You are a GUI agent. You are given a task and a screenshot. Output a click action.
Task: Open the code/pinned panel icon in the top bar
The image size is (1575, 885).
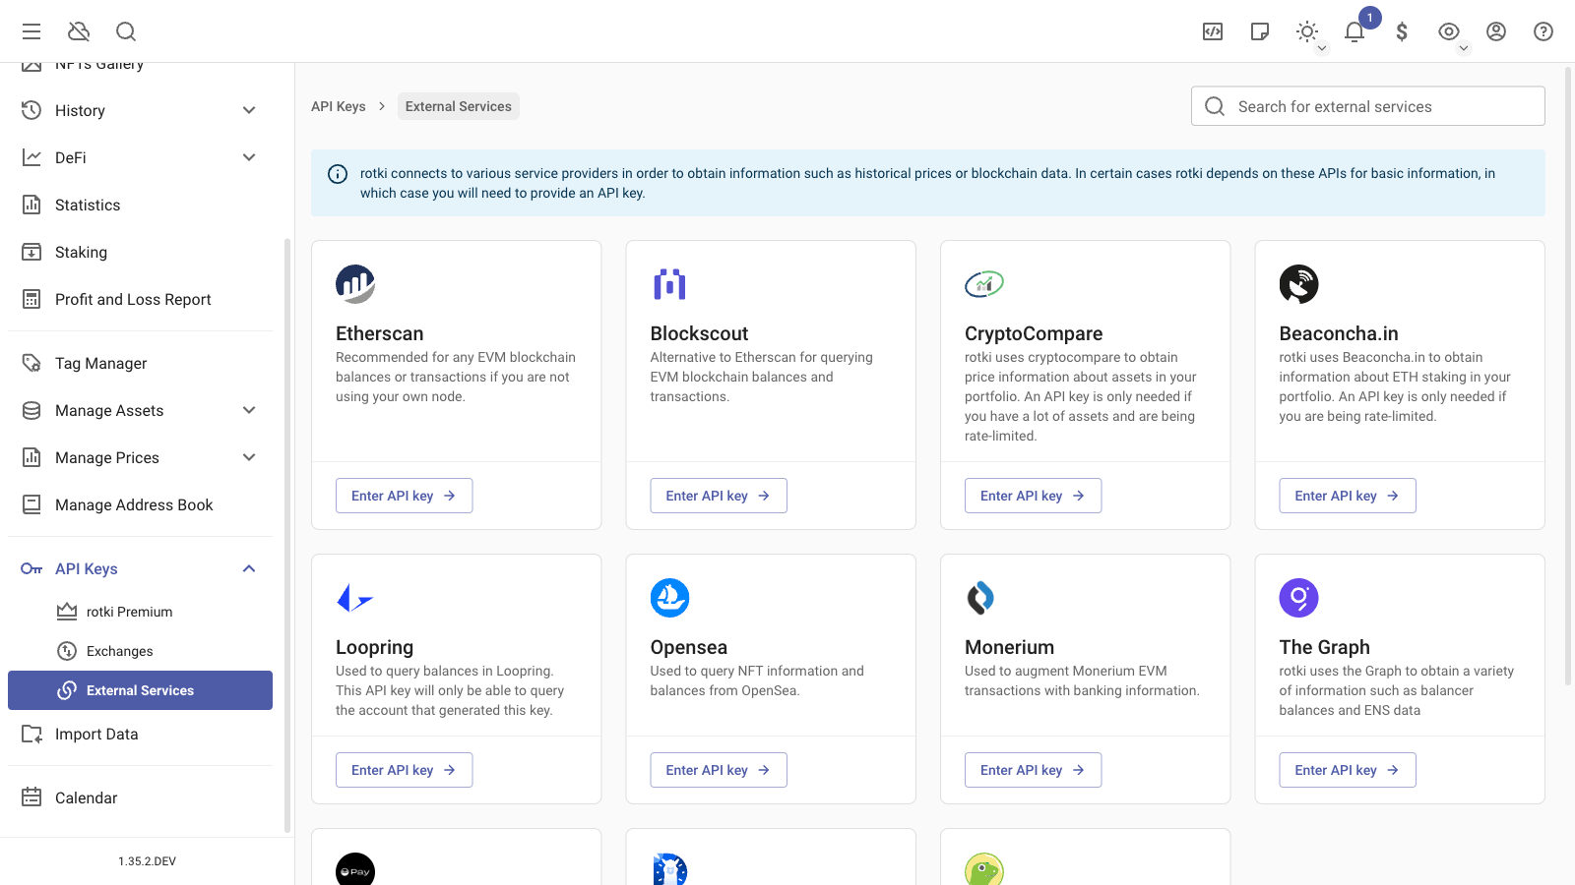point(1213,31)
